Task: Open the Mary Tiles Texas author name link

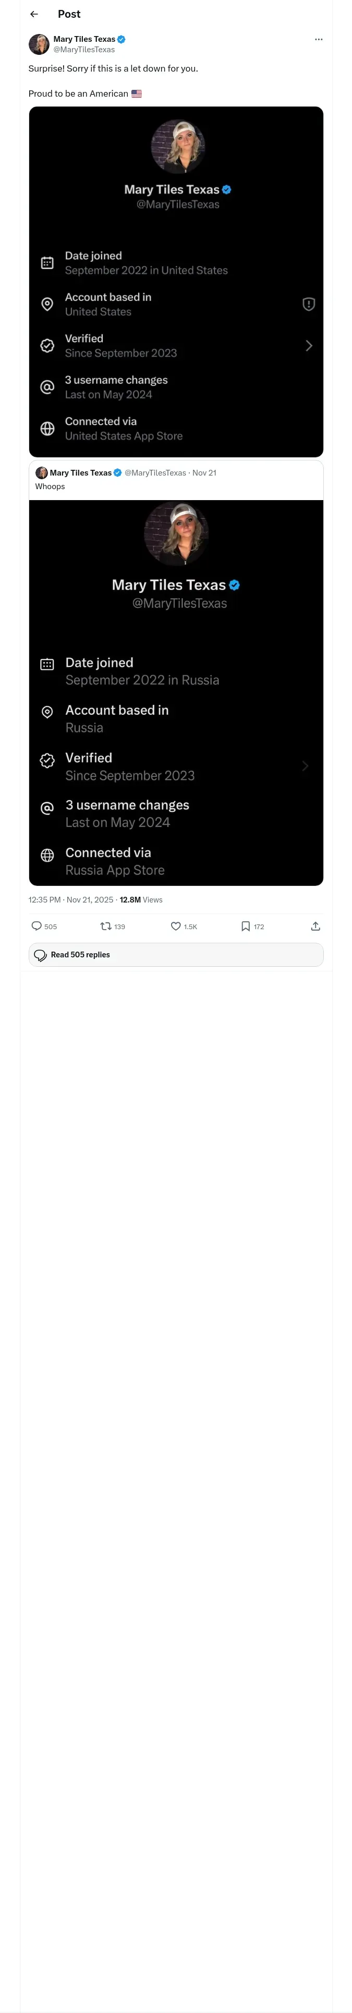Action: [83, 39]
